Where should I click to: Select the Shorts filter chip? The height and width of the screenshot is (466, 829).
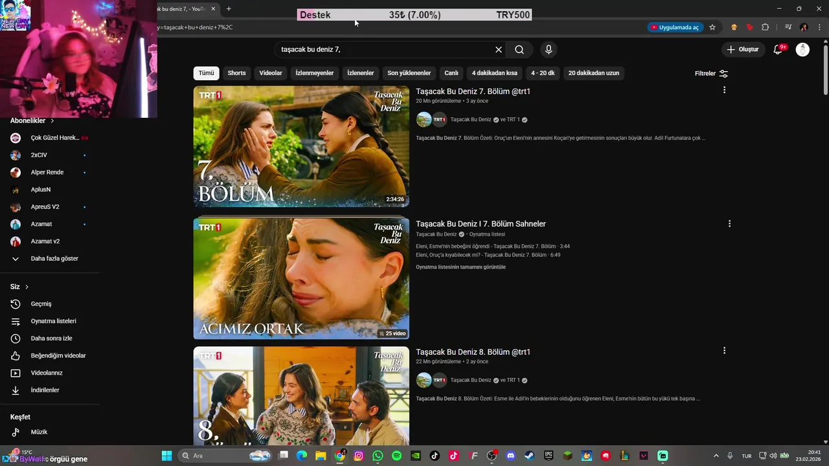[236, 73]
